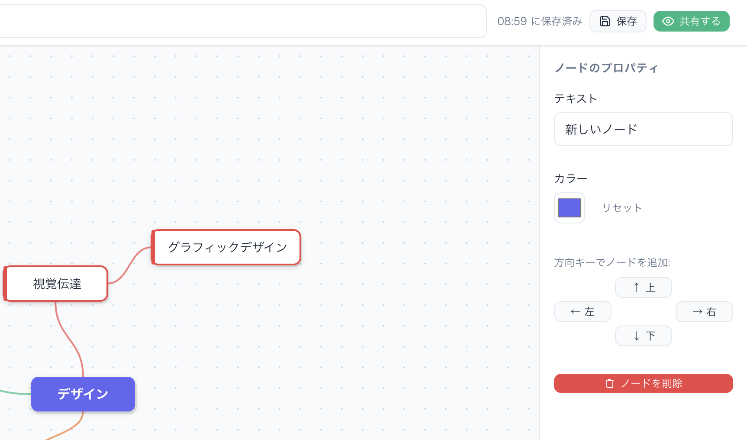Select the 視覚伝達 node
The height and width of the screenshot is (440, 747).
(x=57, y=284)
